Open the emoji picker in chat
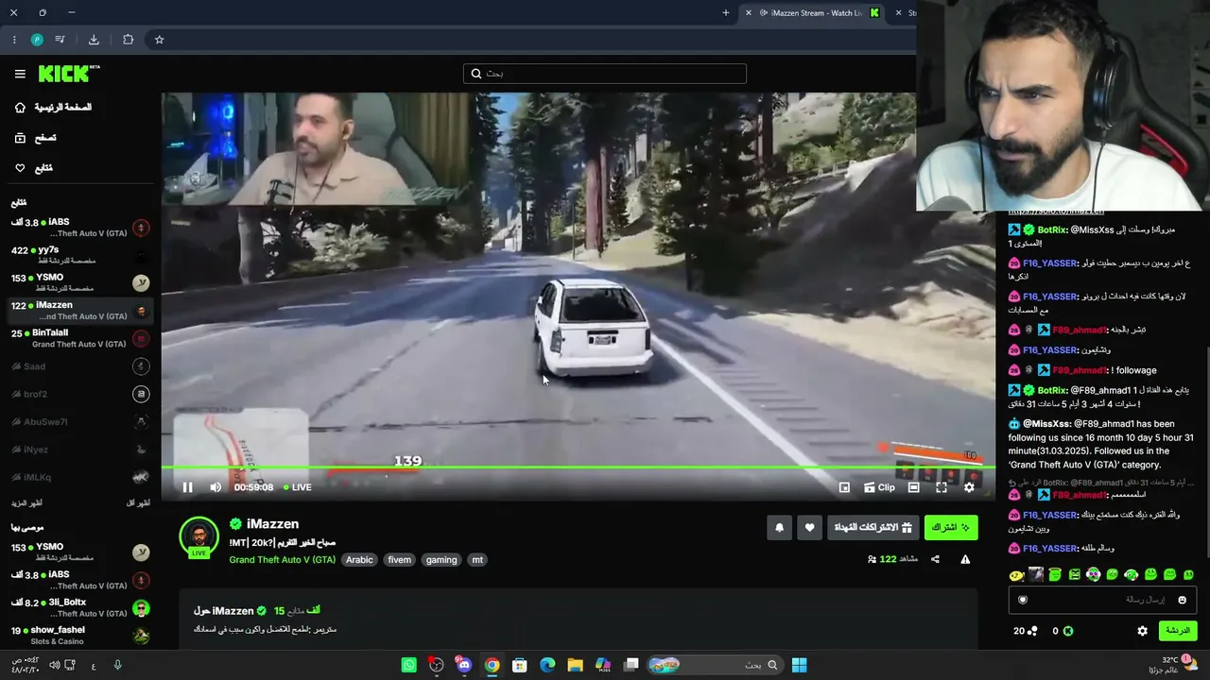The image size is (1210, 680). pyautogui.click(x=1182, y=600)
